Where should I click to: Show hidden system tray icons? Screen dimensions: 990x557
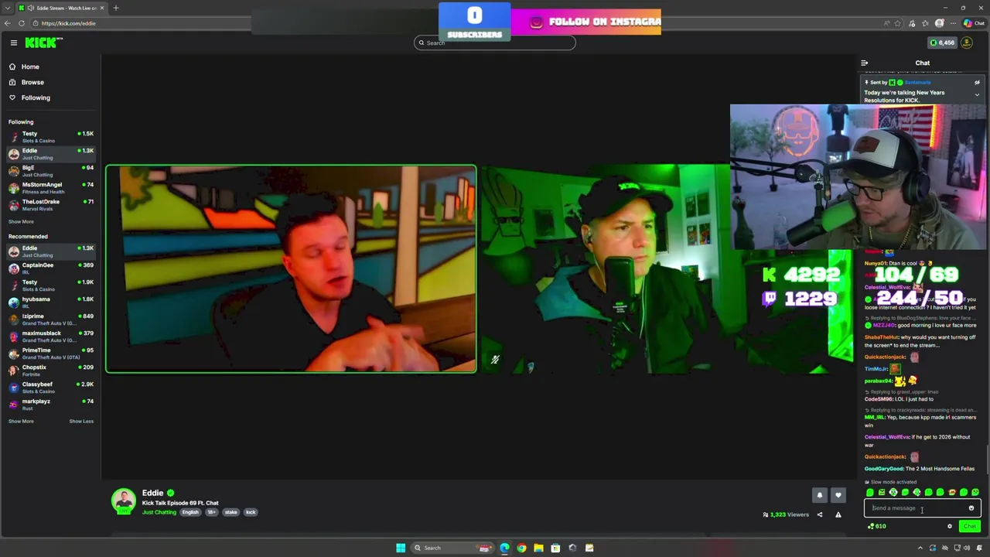click(x=920, y=548)
